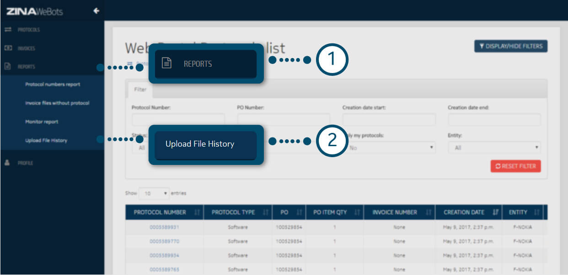Sort by Invoice Number column arrows
Screen dimensions: 568x275
(429, 212)
